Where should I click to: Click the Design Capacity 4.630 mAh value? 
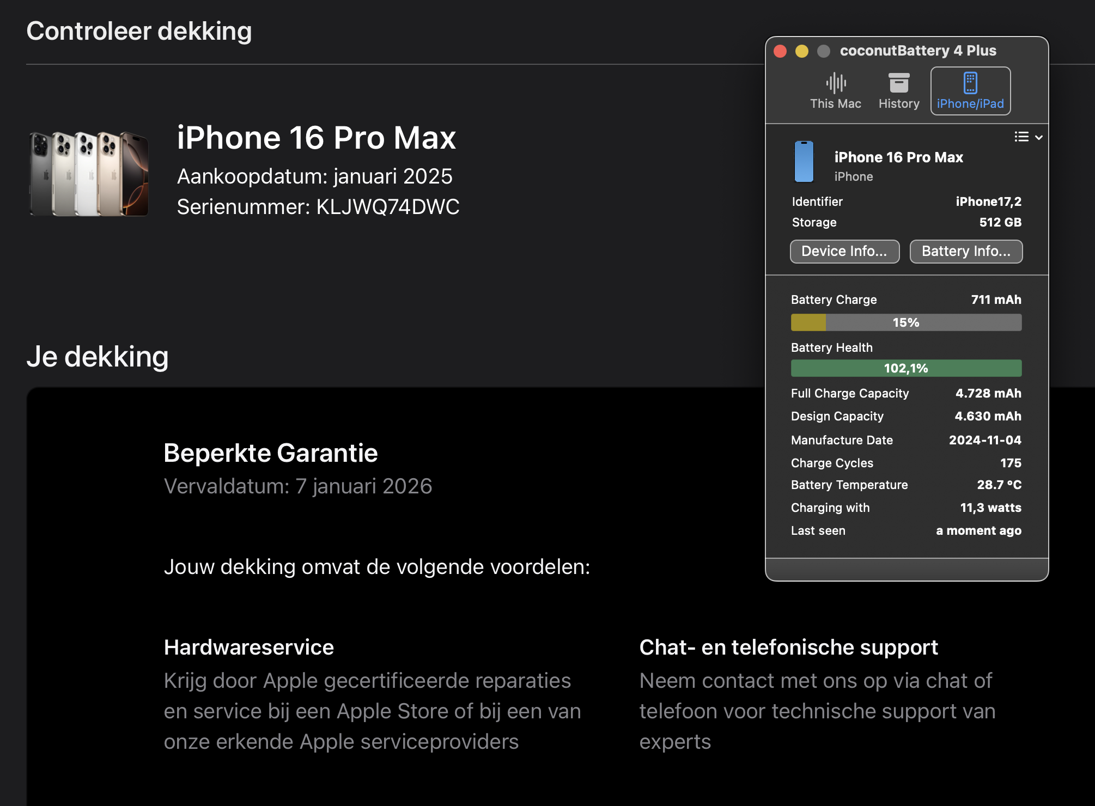coord(988,416)
